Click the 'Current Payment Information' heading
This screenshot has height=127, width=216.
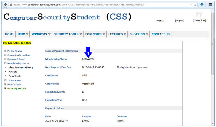coord(61,51)
